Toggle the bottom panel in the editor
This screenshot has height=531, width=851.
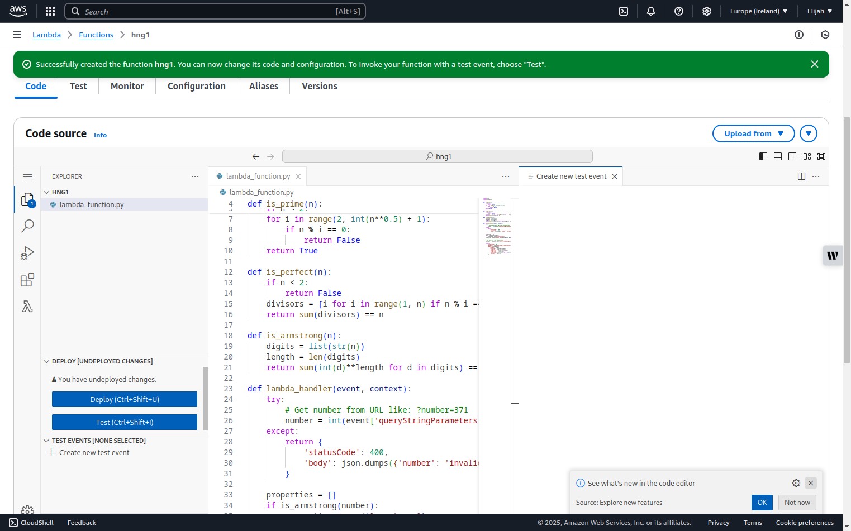click(x=777, y=156)
